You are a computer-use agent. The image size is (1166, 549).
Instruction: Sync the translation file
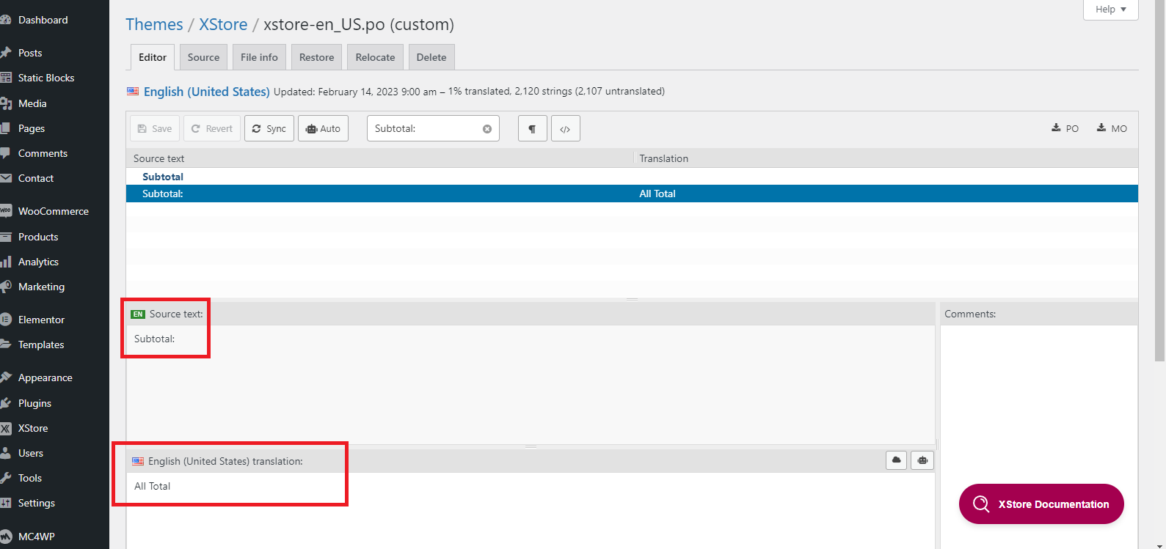pos(269,128)
